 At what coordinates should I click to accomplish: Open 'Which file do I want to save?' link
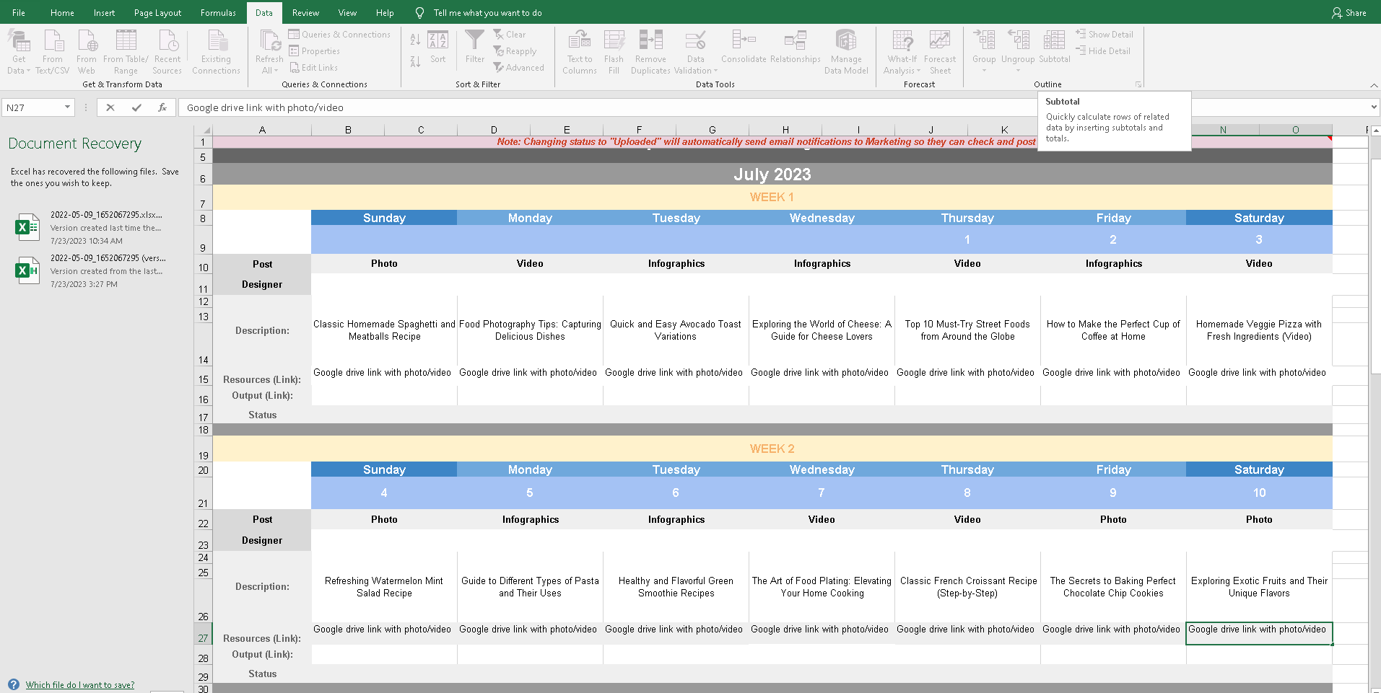click(80, 685)
